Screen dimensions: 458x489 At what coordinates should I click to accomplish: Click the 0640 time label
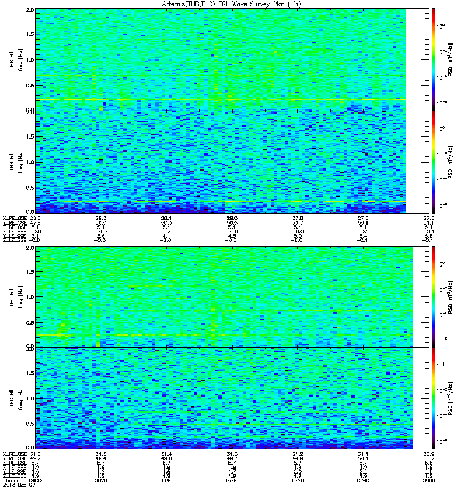point(166,480)
